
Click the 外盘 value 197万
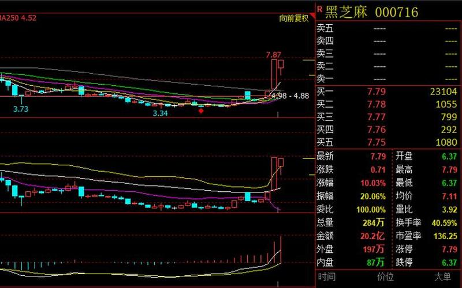click(x=374, y=249)
